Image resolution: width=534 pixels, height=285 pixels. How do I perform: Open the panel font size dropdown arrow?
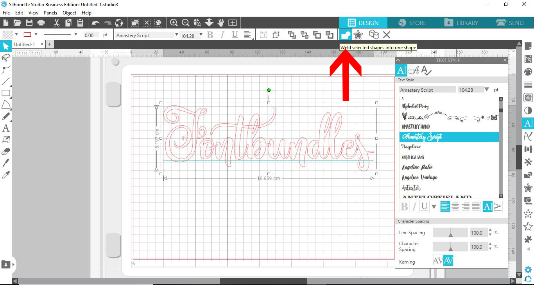pyautogui.click(x=487, y=90)
